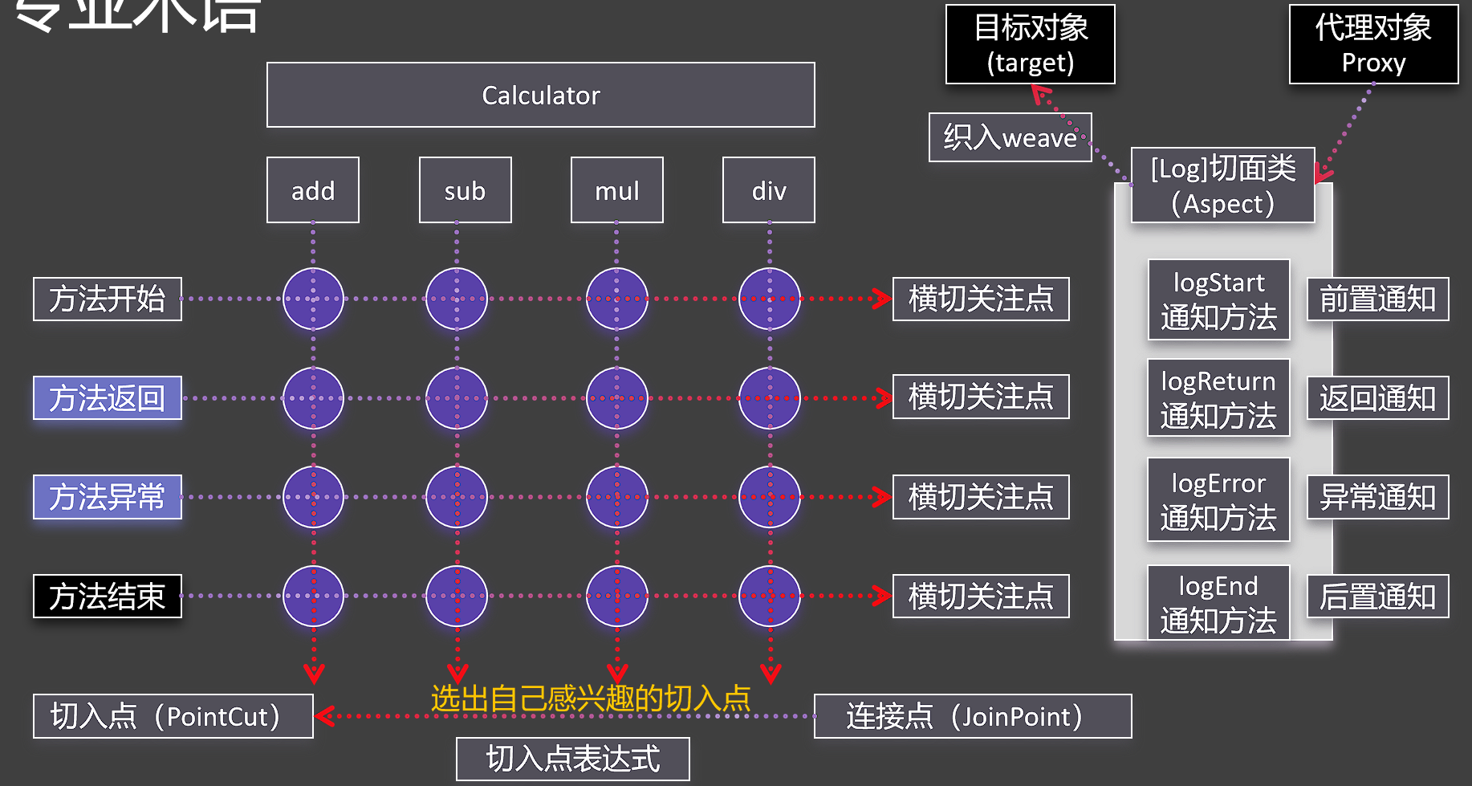Viewport: 1472px width, 786px height.
Task: Click 横切关注点 in the 方法异常 row
Action: (981, 497)
